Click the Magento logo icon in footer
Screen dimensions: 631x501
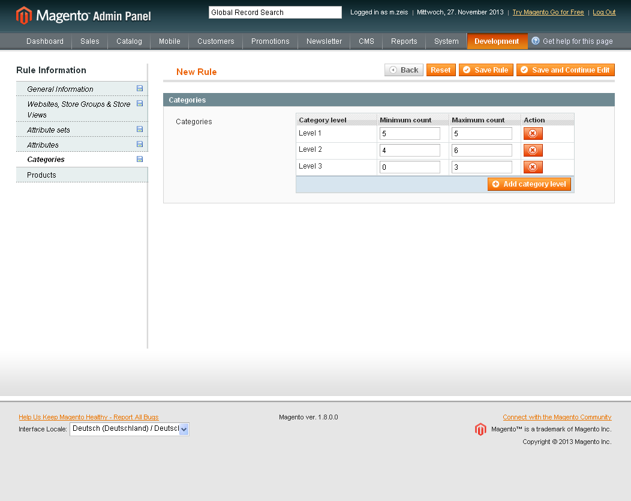[480, 429]
